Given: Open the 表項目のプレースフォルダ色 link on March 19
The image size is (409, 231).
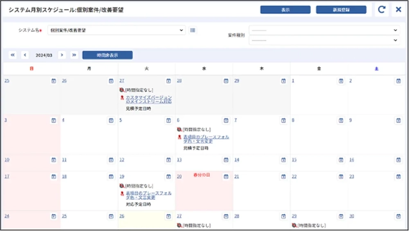Looking at the screenshot, I should pos(149,195).
